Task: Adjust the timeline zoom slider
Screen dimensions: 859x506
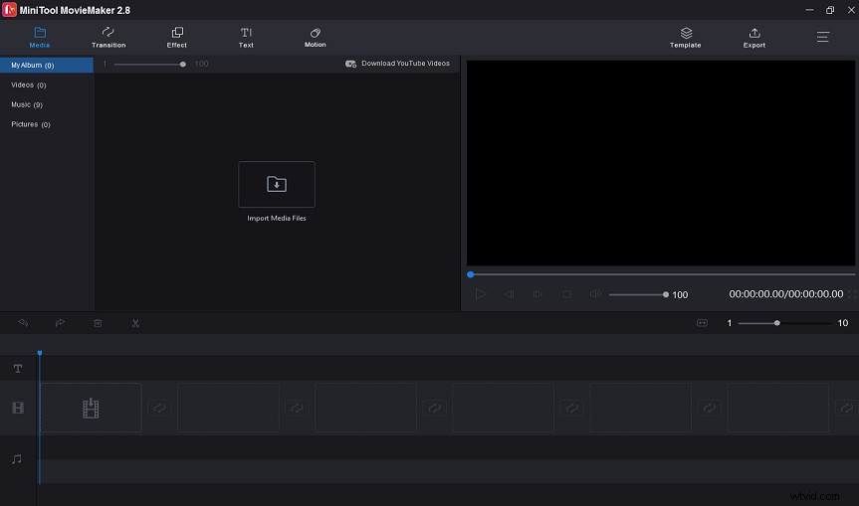Action: click(784, 323)
